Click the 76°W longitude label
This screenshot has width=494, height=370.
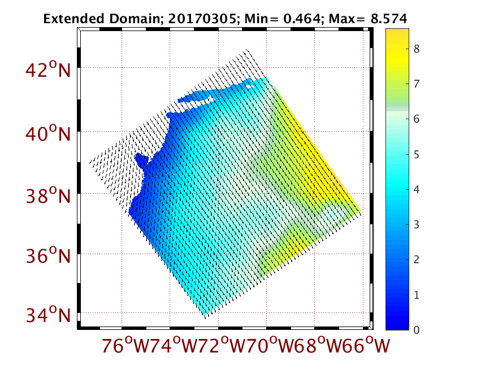(x=125, y=346)
